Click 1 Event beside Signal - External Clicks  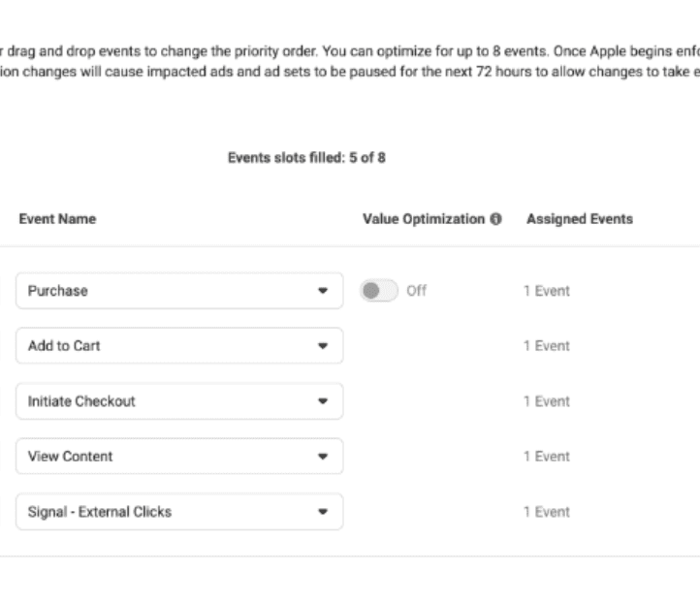pos(547,512)
